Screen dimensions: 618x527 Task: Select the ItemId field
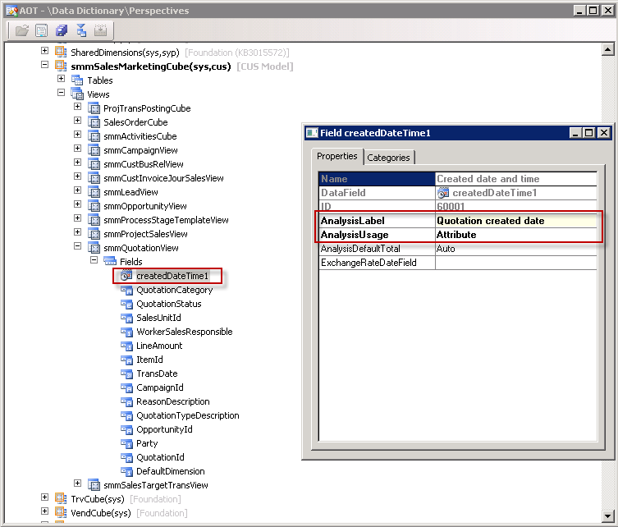click(149, 360)
